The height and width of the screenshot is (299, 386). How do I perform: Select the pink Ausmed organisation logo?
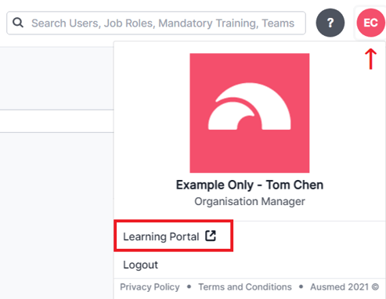pos(250,113)
